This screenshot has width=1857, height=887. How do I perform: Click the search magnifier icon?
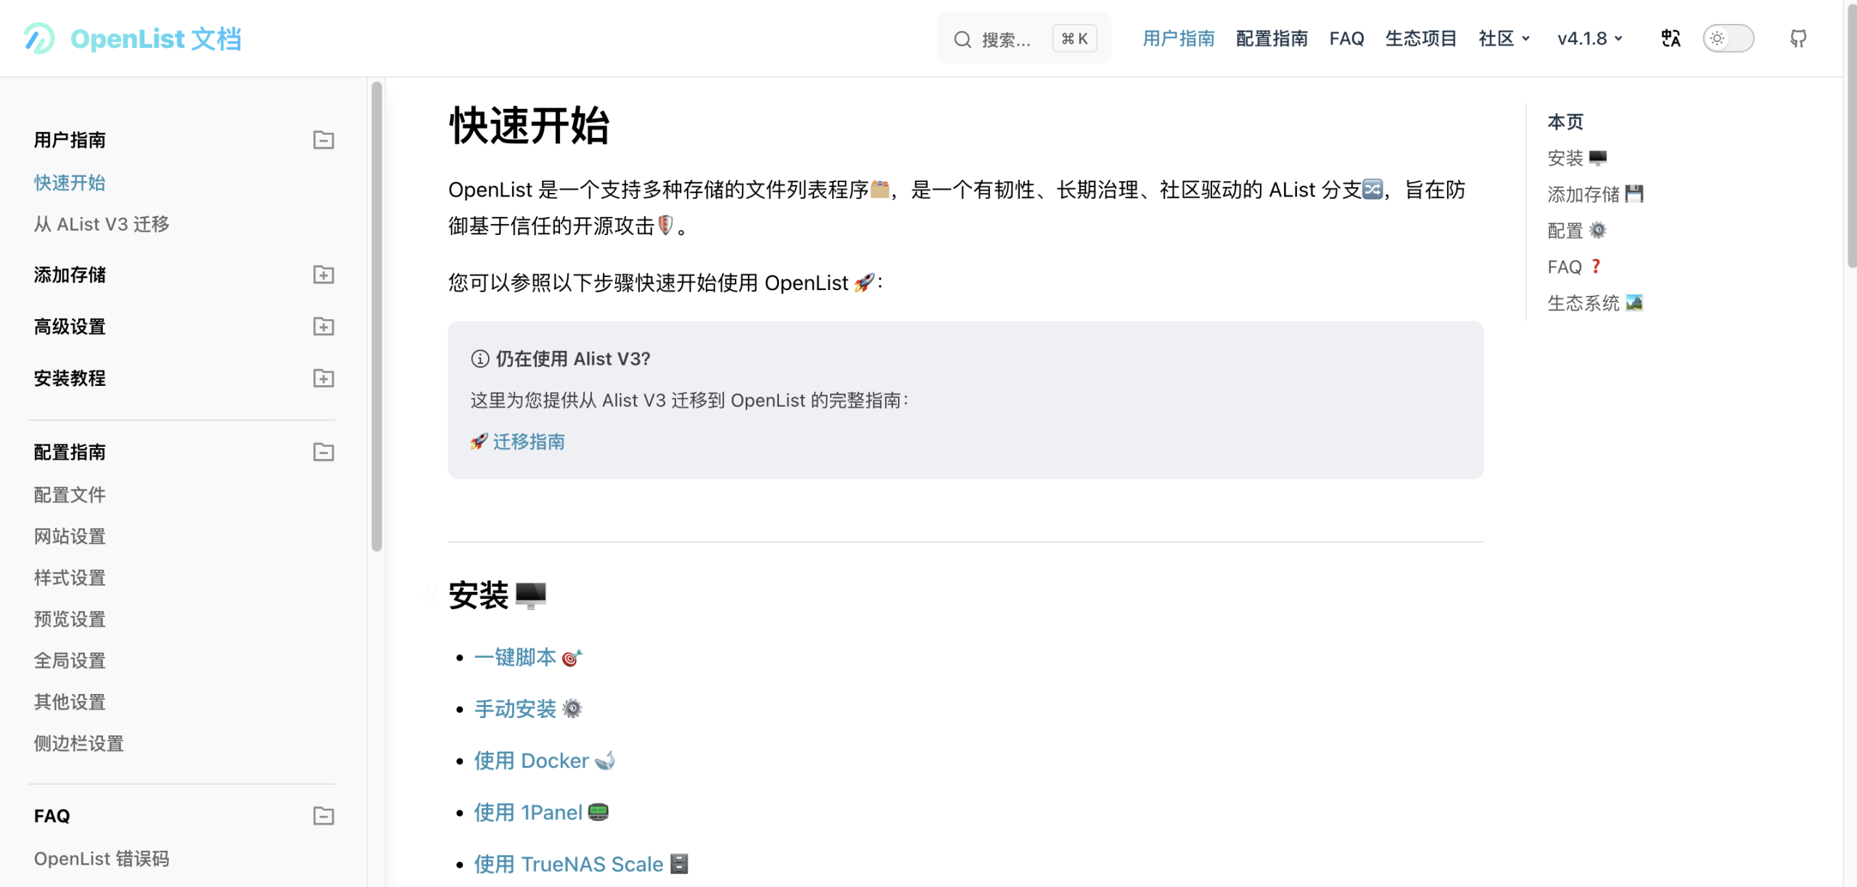pyautogui.click(x=962, y=38)
